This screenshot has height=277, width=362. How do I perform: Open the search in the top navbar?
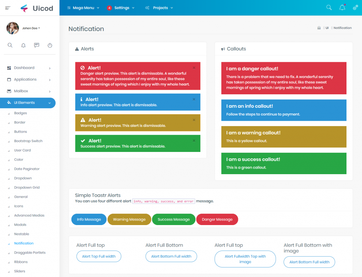(x=329, y=7)
